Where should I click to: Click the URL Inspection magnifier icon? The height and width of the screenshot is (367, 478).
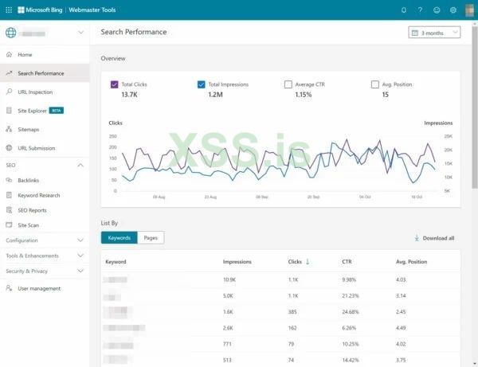tap(9, 92)
